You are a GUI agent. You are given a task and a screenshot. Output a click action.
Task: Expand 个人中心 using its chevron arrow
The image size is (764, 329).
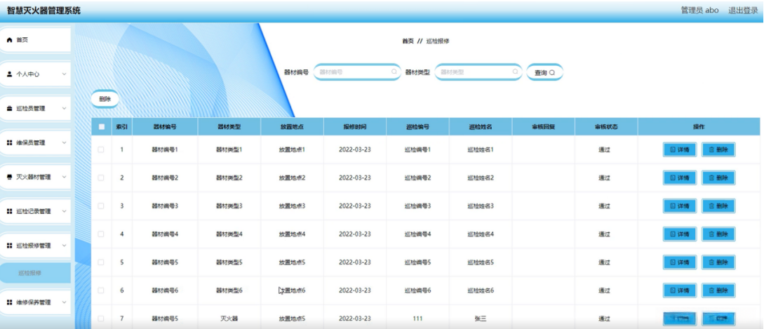(65, 74)
